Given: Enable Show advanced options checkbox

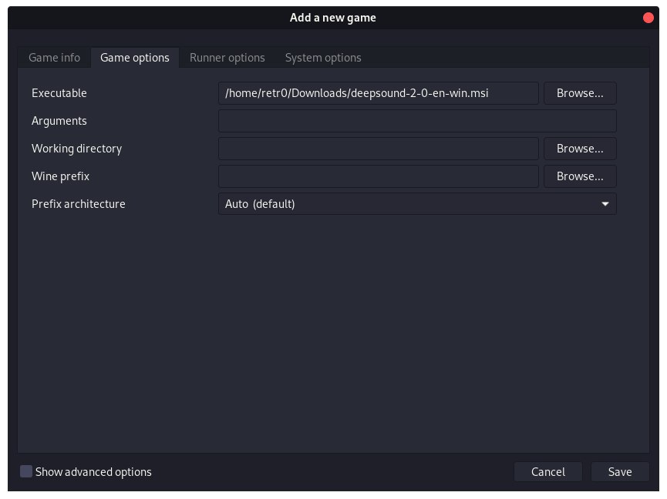Looking at the screenshot, I should [x=26, y=471].
